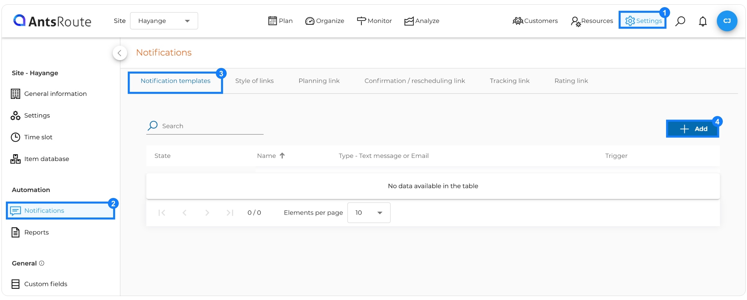Select Notifications under Automation
Screen dimensions: 747x300
pos(60,211)
